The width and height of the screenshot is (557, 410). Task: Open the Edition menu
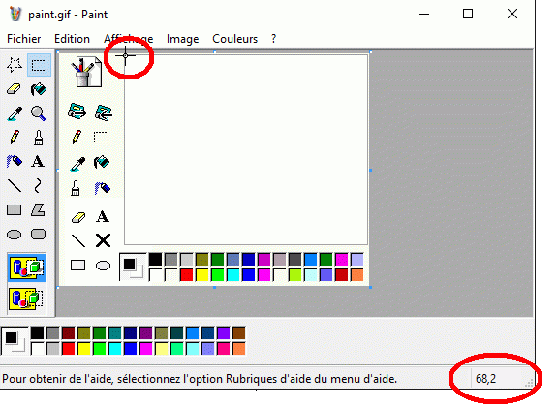pyautogui.click(x=72, y=39)
